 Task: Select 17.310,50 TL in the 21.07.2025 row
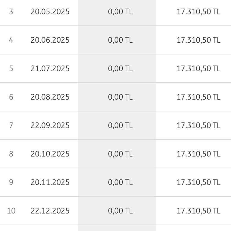[x=198, y=69]
